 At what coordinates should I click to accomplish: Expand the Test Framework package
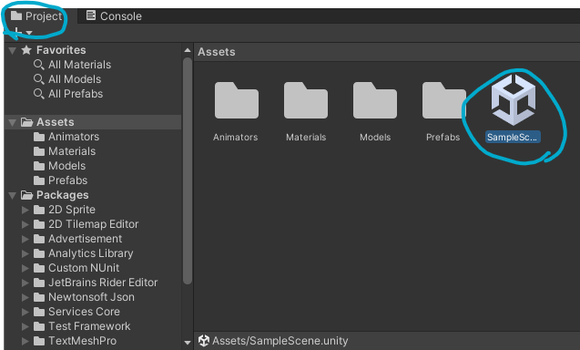pos(25,326)
